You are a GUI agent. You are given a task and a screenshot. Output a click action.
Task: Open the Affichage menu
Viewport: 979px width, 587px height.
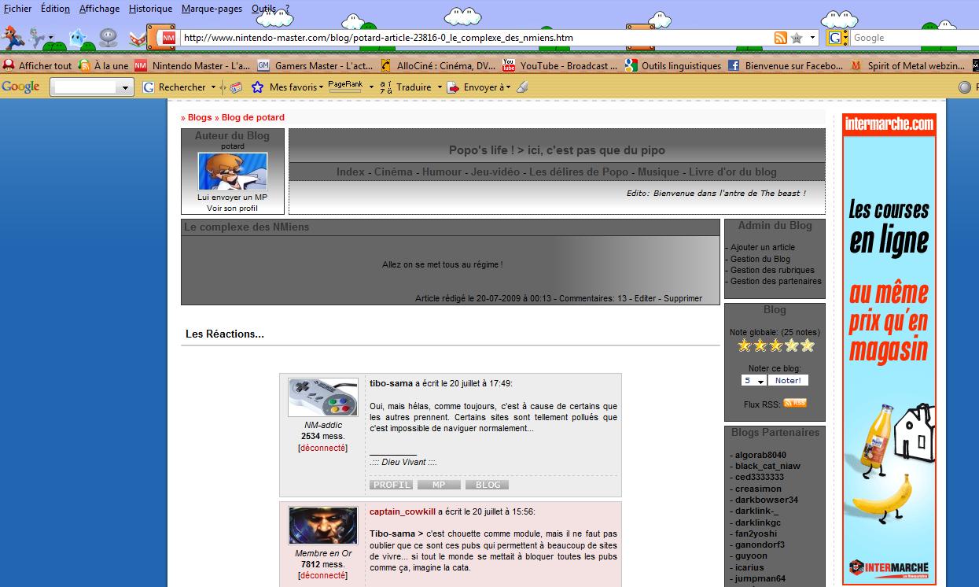[x=99, y=9]
